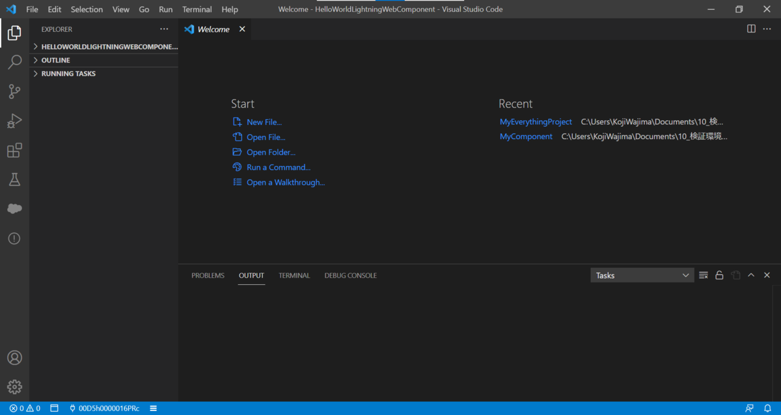The height and width of the screenshot is (415, 781).
Task: Click the Start heading on Welcome page
Action: (x=243, y=103)
